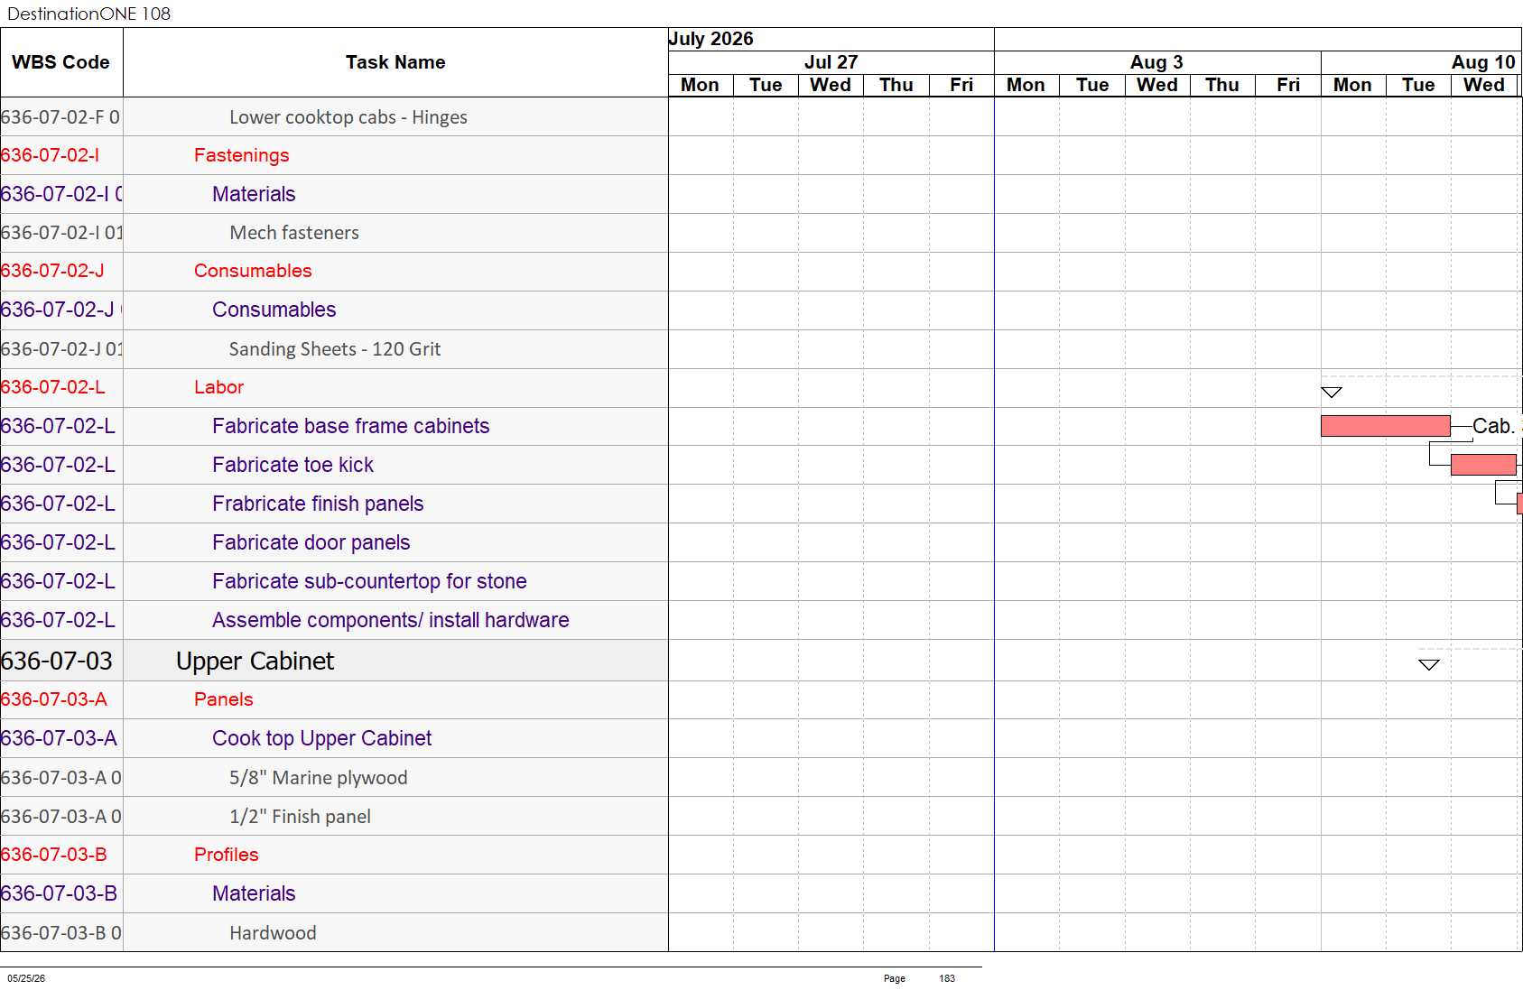Image resolution: width=1523 pixels, height=990 pixels.
Task: Select 1/2" Finish panel row
Action: pos(334,817)
